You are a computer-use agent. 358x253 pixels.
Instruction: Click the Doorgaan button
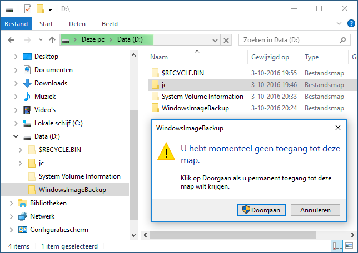click(x=261, y=210)
